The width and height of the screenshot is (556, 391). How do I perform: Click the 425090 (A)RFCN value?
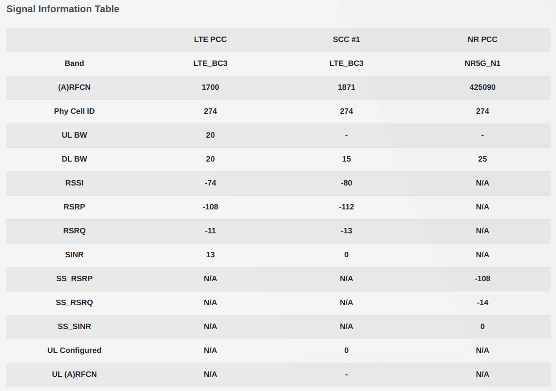pyautogui.click(x=482, y=87)
